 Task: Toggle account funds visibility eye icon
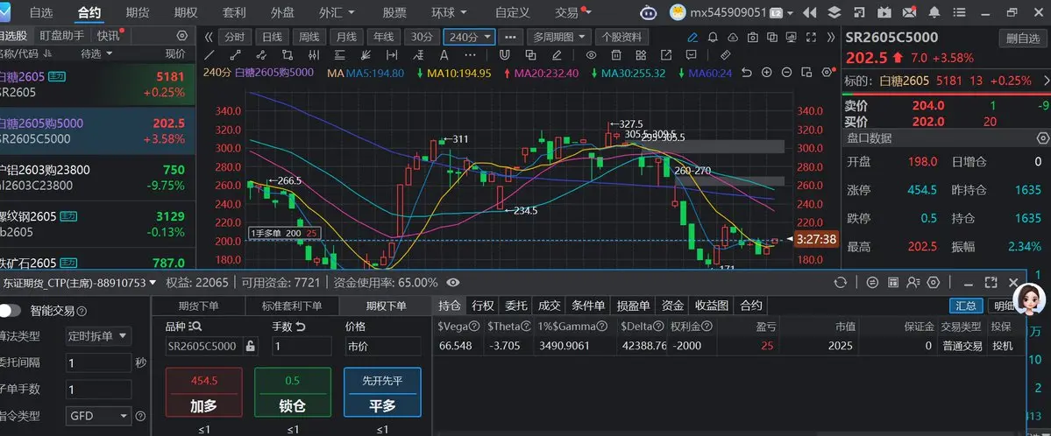453,283
